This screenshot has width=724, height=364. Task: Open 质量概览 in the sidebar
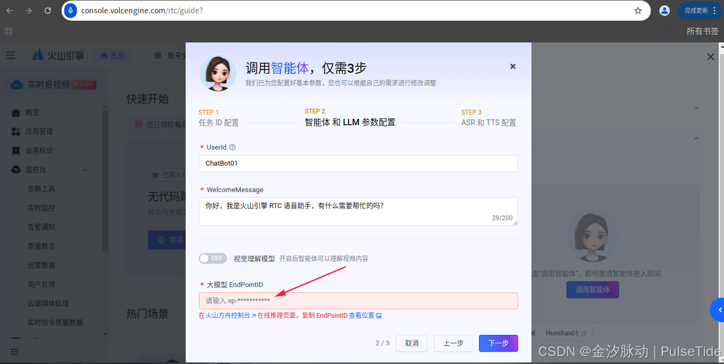(41, 246)
